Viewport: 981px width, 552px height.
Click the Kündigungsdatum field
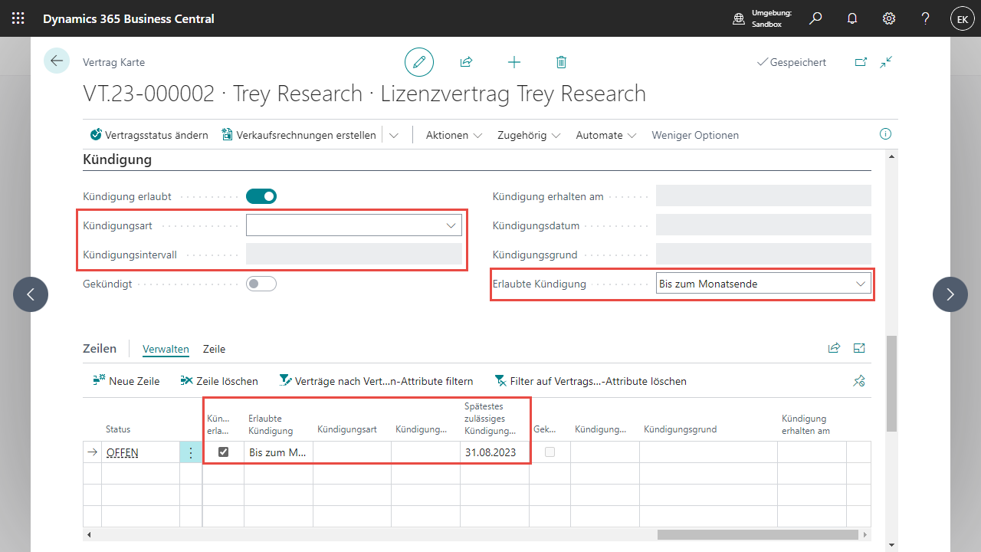[x=763, y=225]
